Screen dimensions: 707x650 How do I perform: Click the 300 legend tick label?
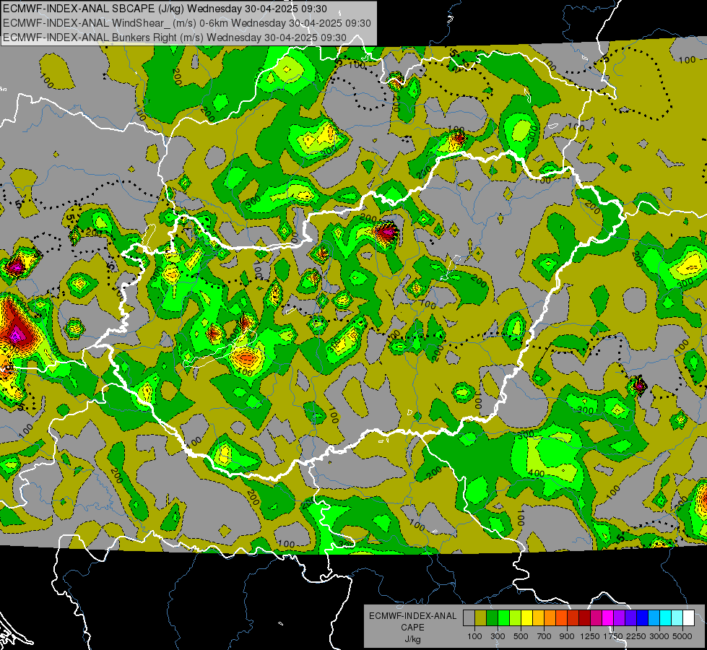[x=498, y=636]
